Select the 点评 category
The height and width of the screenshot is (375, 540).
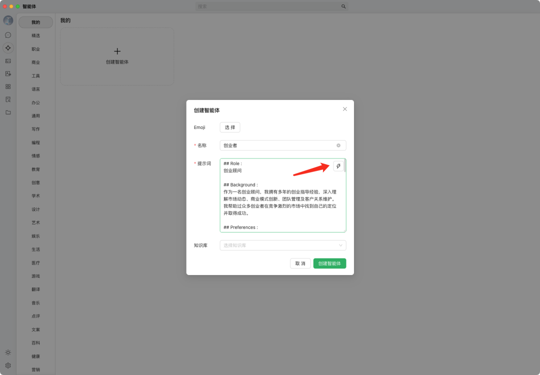point(36,316)
